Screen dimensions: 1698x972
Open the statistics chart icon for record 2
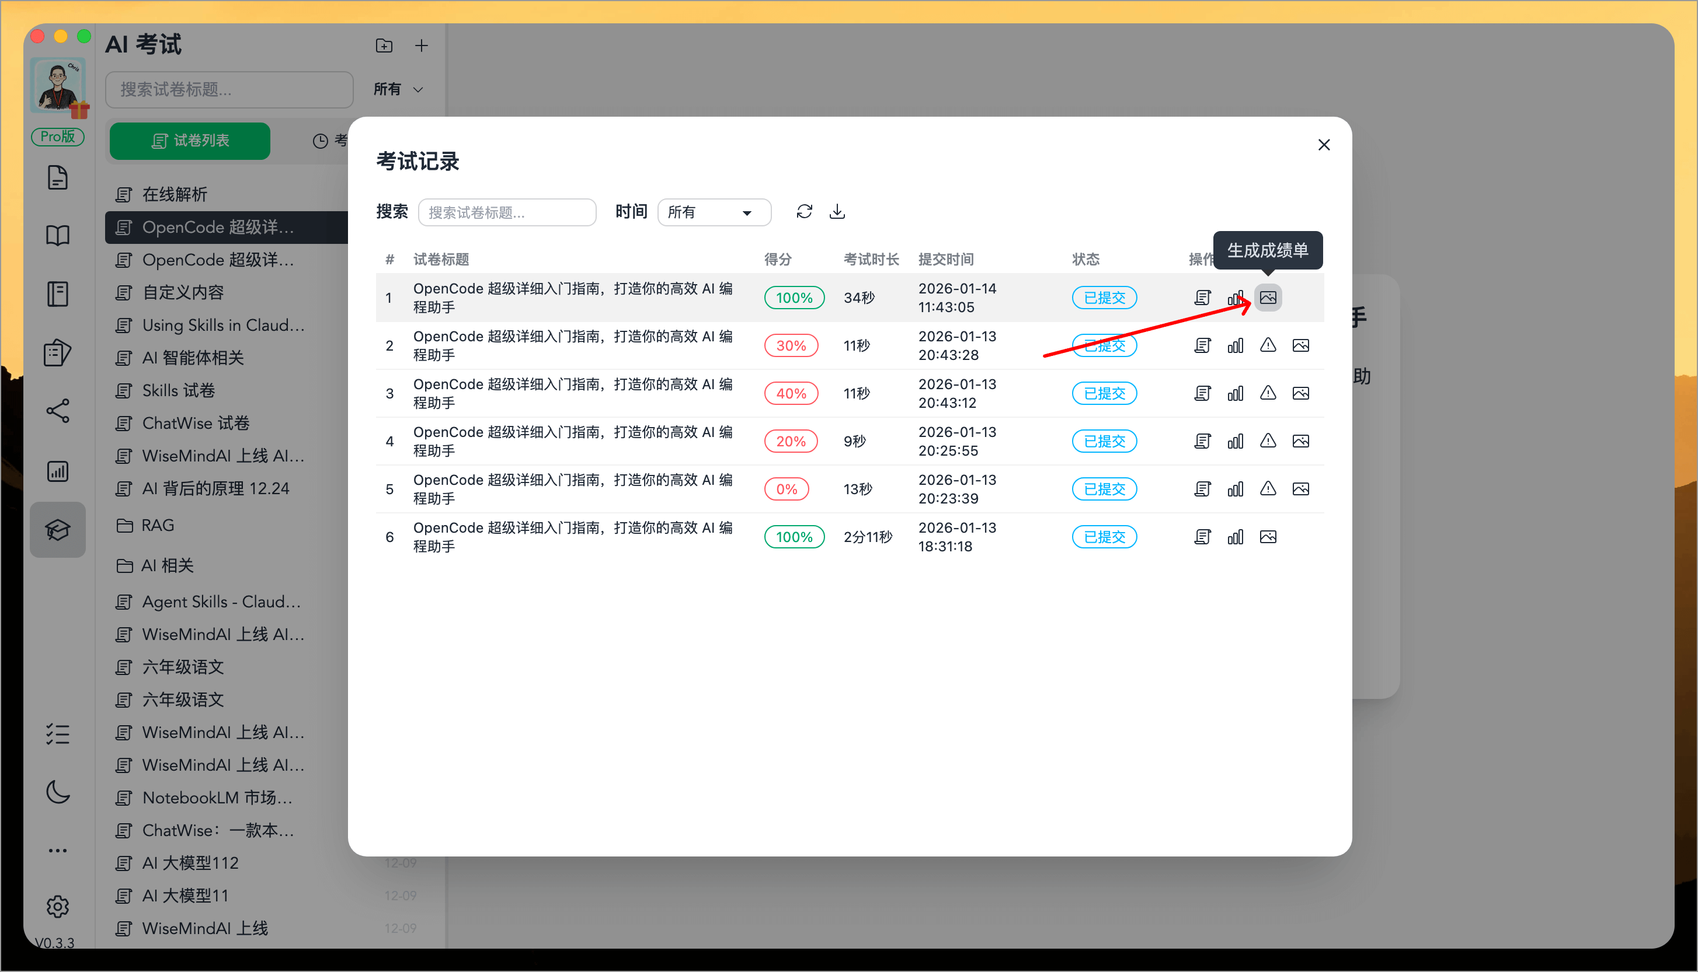click(x=1234, y=346)
